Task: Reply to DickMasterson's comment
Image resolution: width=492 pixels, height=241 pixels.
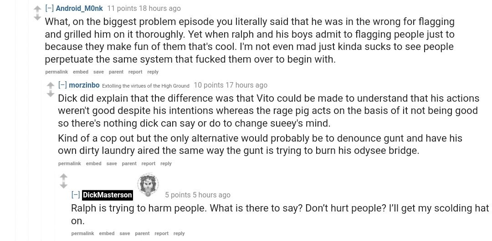Action: [179, 233]
